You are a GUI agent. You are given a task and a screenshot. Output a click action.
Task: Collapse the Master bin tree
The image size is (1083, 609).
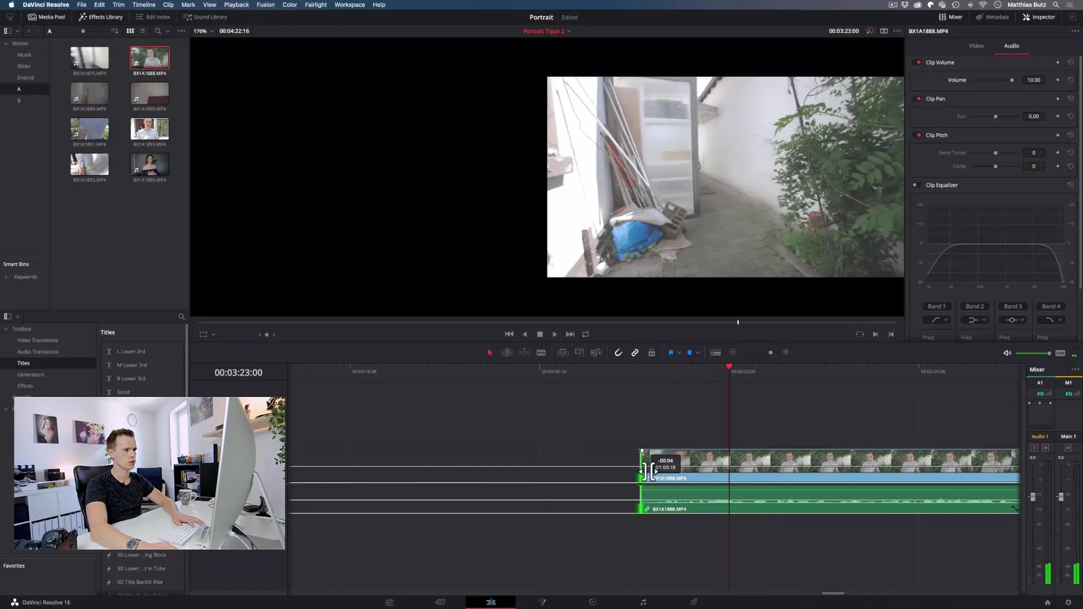tap(6, 43)
